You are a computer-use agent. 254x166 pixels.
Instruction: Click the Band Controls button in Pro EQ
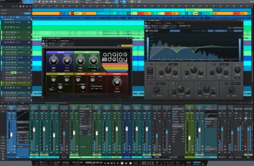coord(175,31)
